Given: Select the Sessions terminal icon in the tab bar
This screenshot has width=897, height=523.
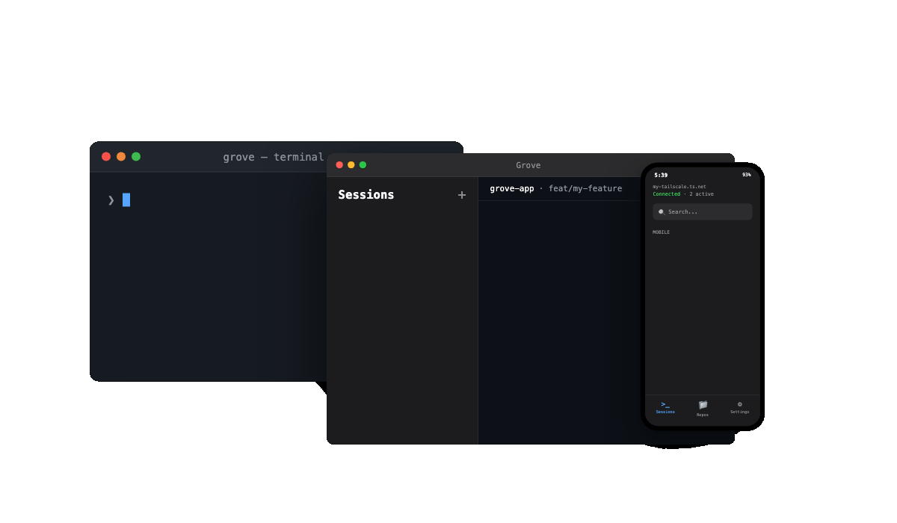Looking at the screenshot, I should coord(665,406).
